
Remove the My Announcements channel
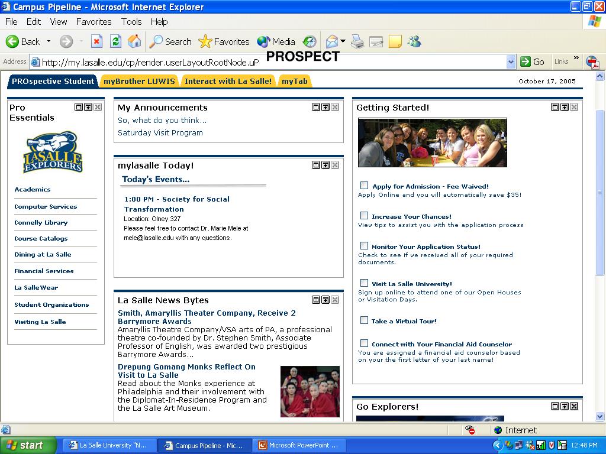[x=335, y=107]
